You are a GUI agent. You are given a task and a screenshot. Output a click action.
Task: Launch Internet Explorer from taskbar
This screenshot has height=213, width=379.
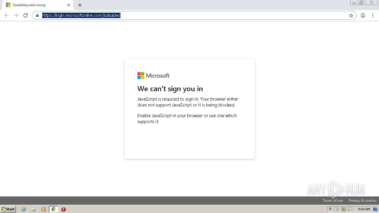coord(24,209)
